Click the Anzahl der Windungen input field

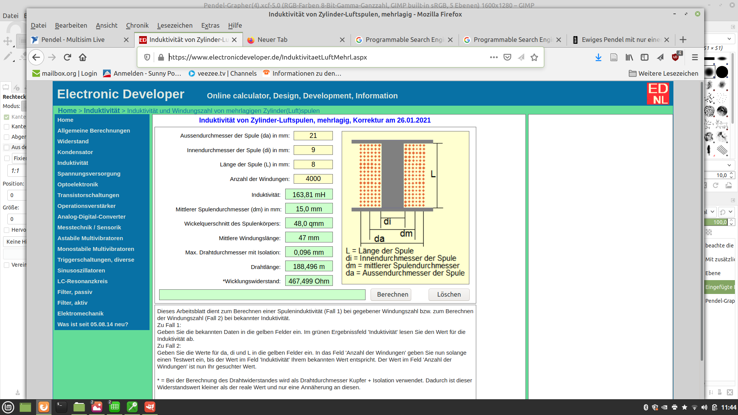point(313,179)
